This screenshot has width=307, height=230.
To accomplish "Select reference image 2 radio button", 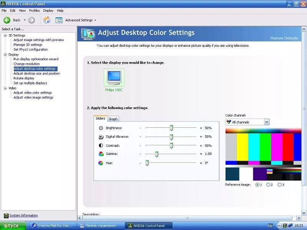I will 268,185.
